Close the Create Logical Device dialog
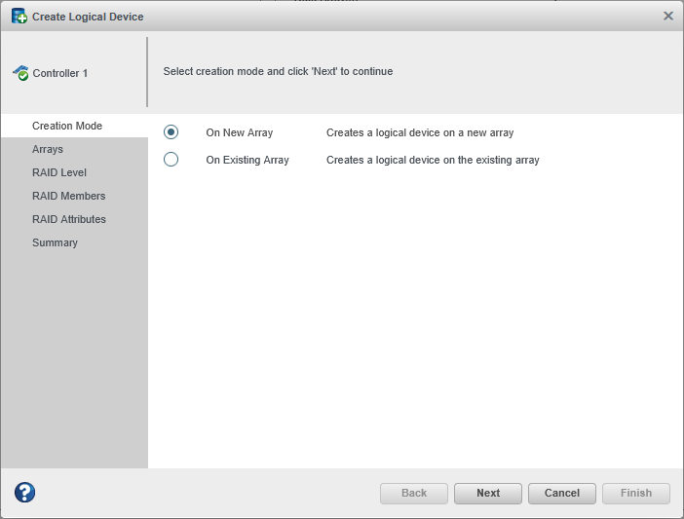684x519 pixels. (x=668, y=16)
